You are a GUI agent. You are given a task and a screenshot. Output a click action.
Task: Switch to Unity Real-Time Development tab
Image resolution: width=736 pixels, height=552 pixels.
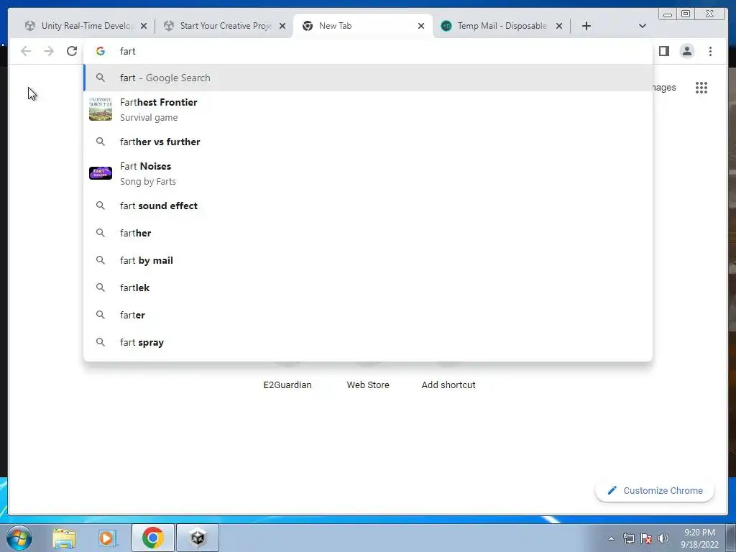(86, 26)
